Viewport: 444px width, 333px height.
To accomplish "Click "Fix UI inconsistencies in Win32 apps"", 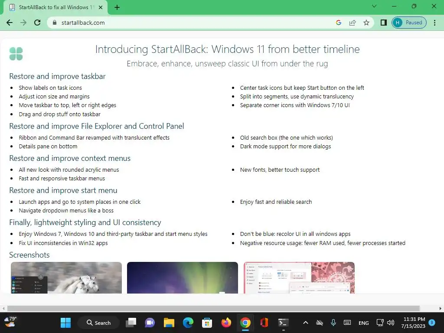I will (x=63, y=243).
